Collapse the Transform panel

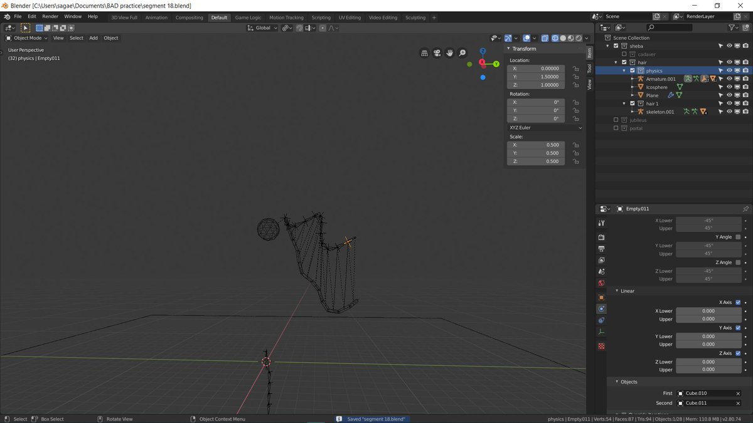(x=509, y=48)
